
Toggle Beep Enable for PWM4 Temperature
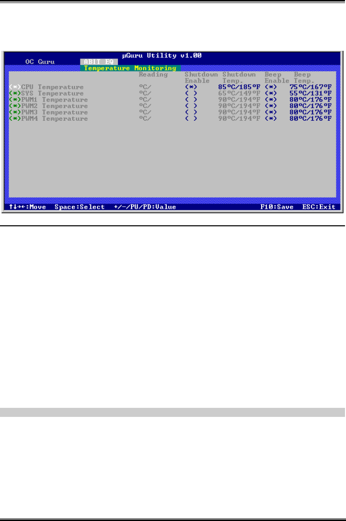pyautogui.click(x=271, y=119)
